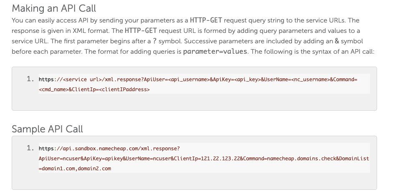Click the "Sample API Call" heading
The width and height of the screenshot is (400, 194).
47,129
